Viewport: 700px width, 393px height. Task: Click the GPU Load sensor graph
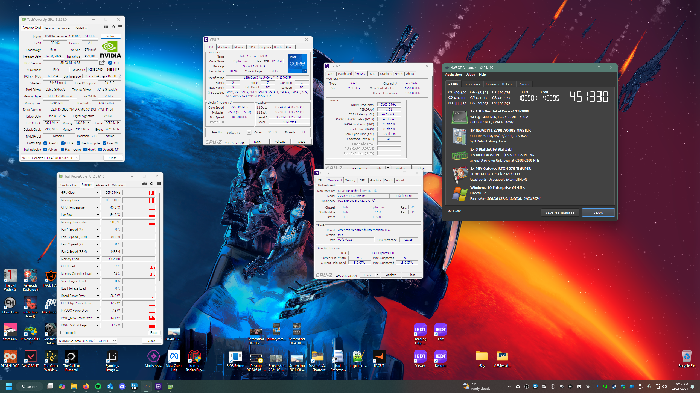click(x=139, y=266)
